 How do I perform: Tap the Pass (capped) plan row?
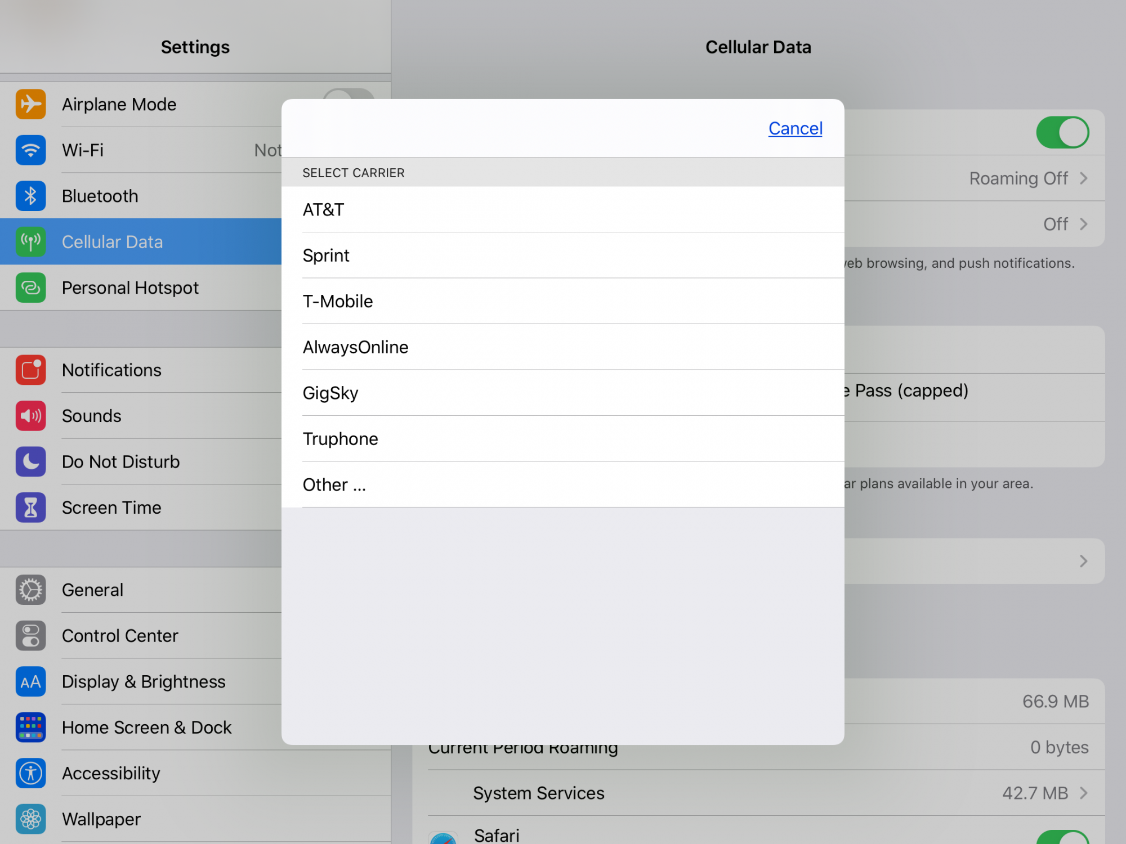[x=975, y=397]
